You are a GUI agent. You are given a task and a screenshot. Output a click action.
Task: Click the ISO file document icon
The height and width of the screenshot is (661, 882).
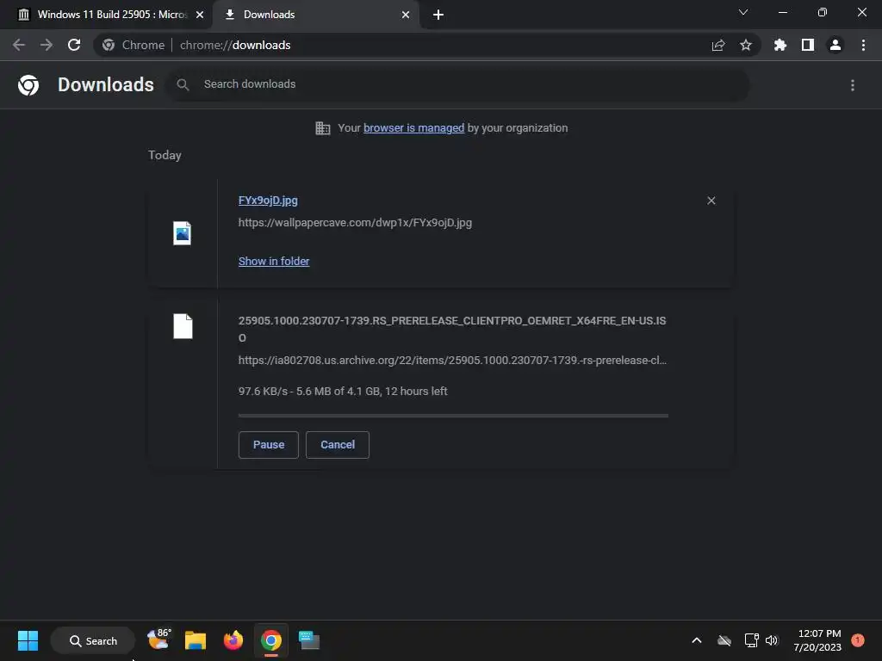[x=183, y=326]
